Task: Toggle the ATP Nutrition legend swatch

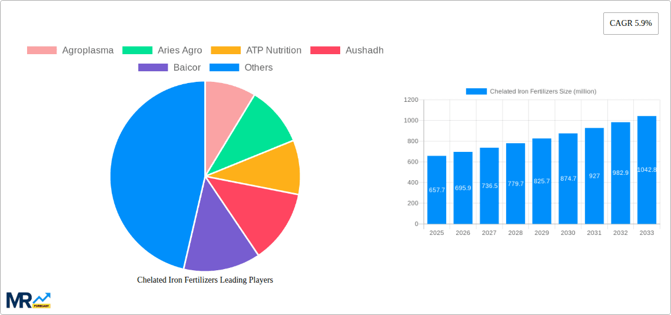Action: (x=226, y=50)
